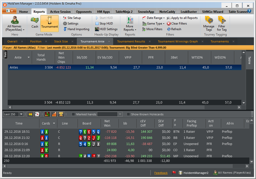Image resolution: width=256 pixels, height=179 pixels.
Task: Open Game Type filter
Action: coord(153,23)
